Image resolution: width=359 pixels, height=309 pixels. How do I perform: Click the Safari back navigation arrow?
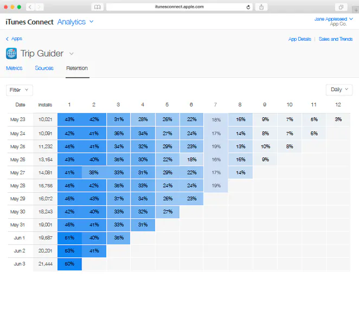[30, 7]
